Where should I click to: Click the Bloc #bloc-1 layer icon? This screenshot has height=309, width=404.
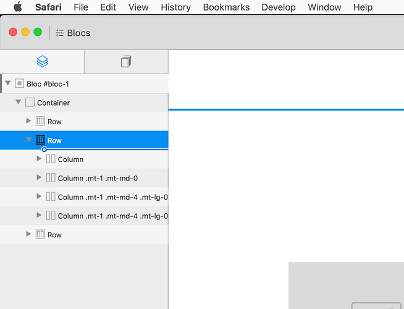pyautogui.click(x=19, y=83)
